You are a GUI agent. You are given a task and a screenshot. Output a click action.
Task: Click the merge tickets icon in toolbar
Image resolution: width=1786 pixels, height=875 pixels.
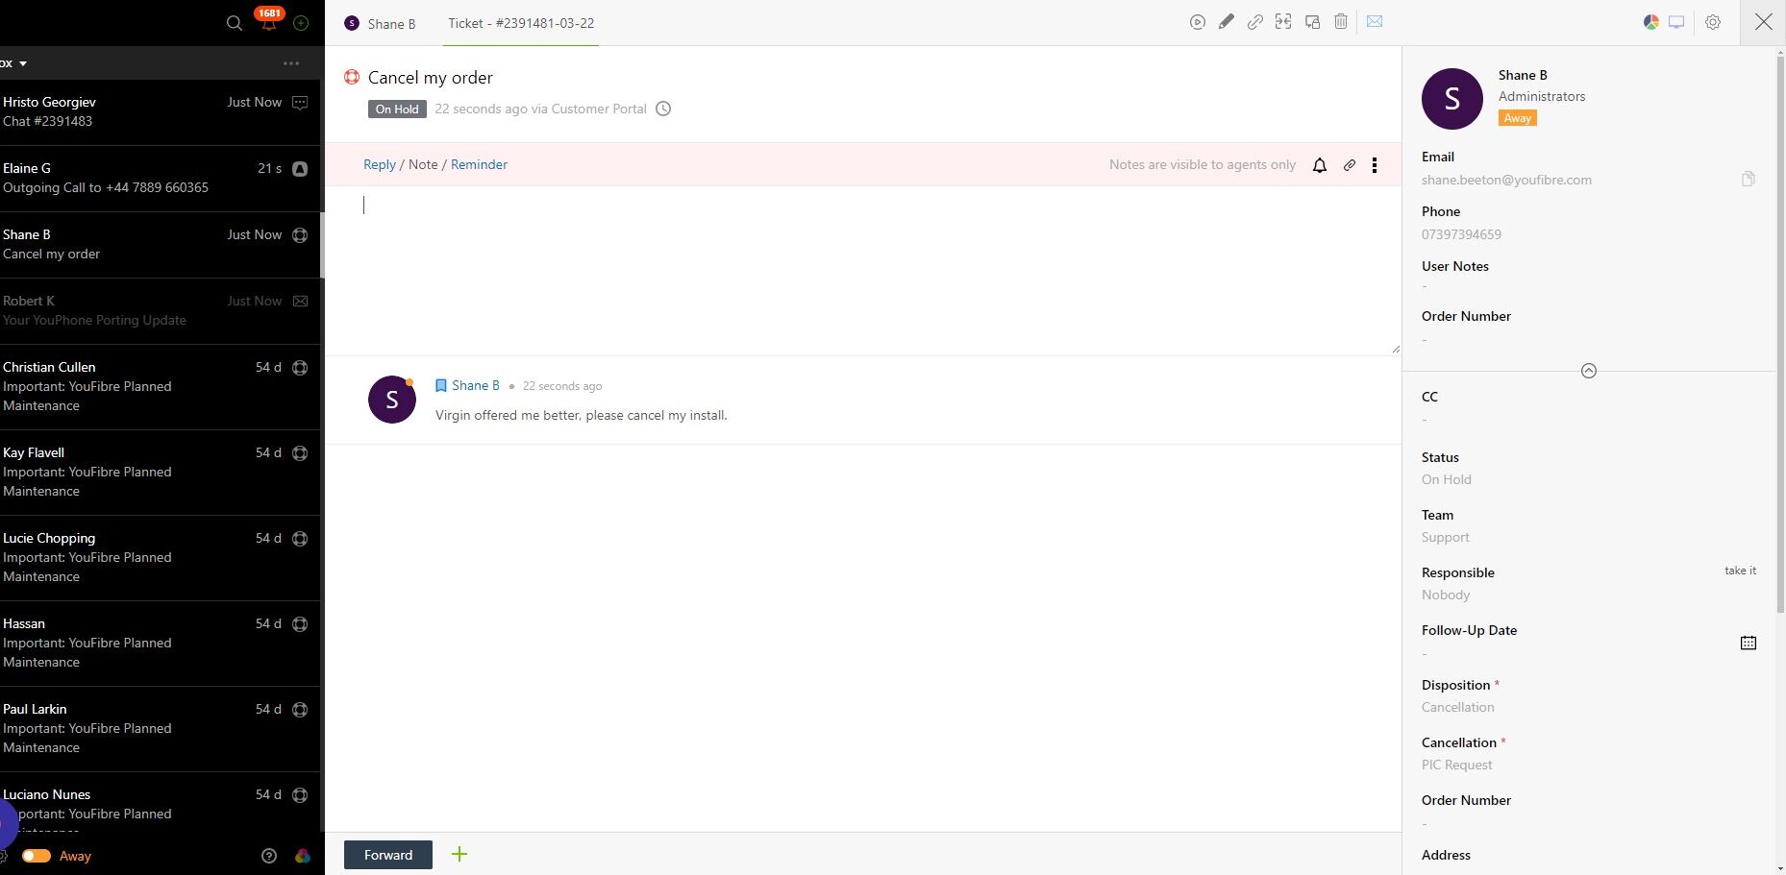click(1283, 22)
